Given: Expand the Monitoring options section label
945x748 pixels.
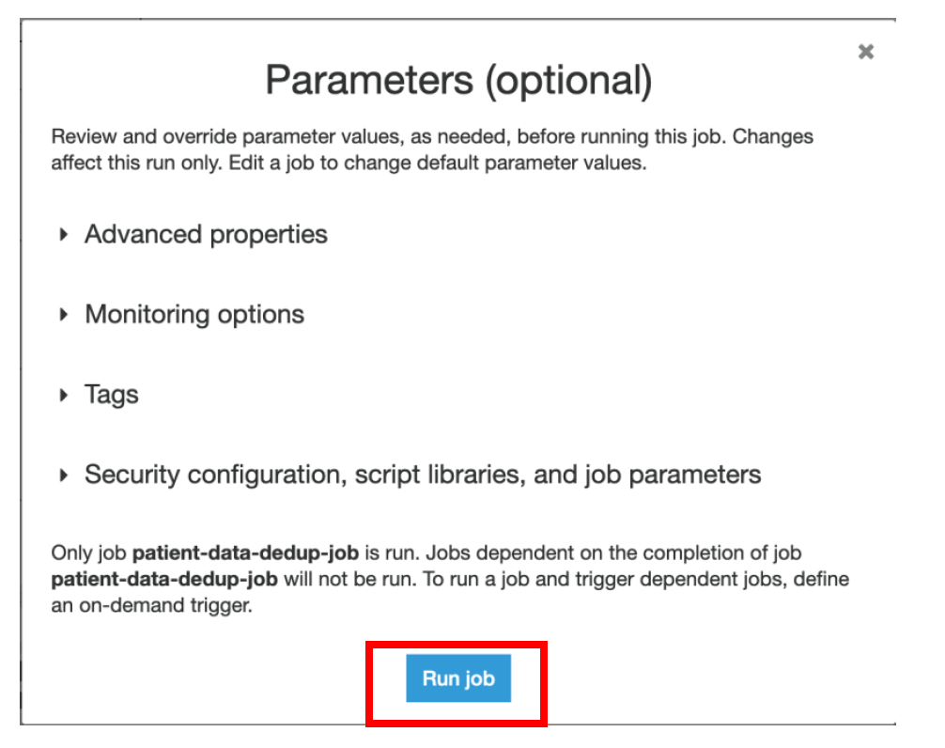Looking at the screenshot, I should [x=194, y=315].
